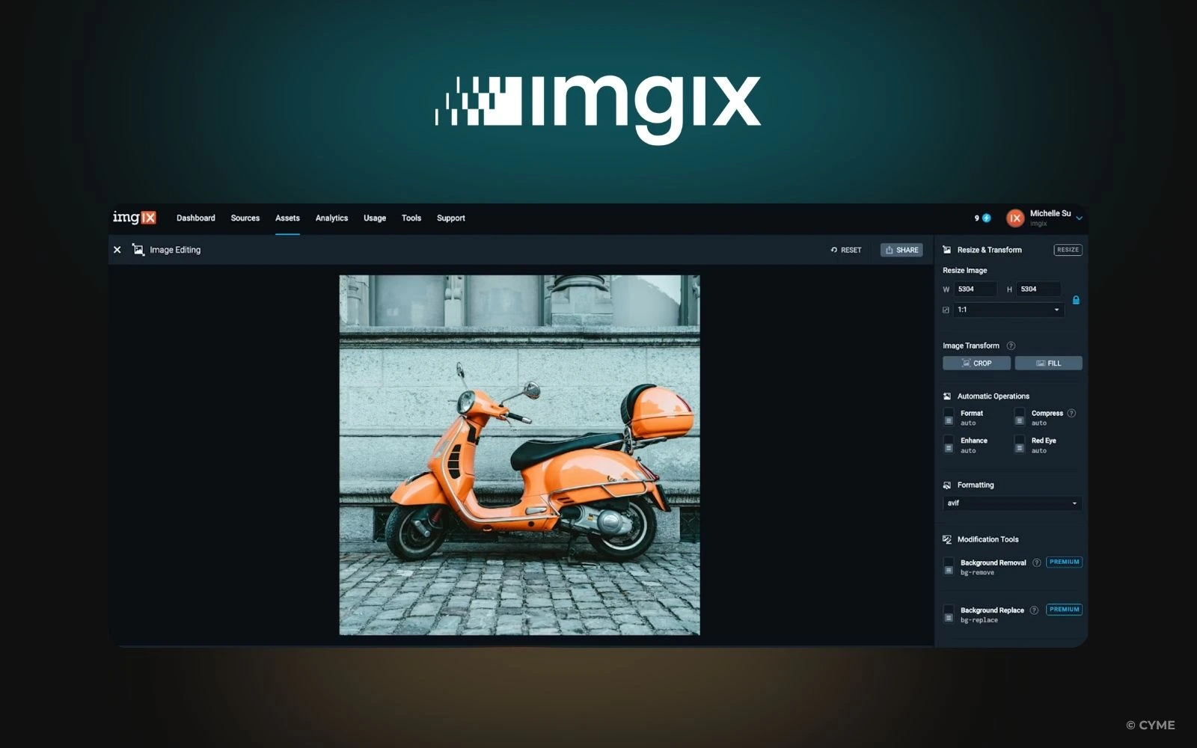Viewport: 1197px width, 748px height.
Task: Switch to the Analytics menu item
Action: pos(331,218)
